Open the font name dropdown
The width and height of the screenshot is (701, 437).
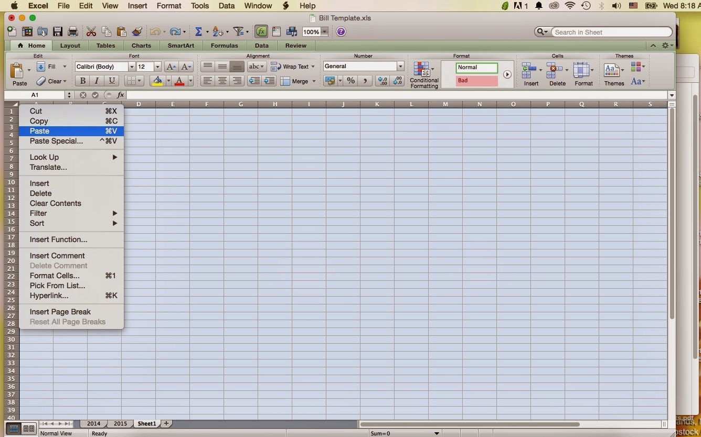[132, 67]
